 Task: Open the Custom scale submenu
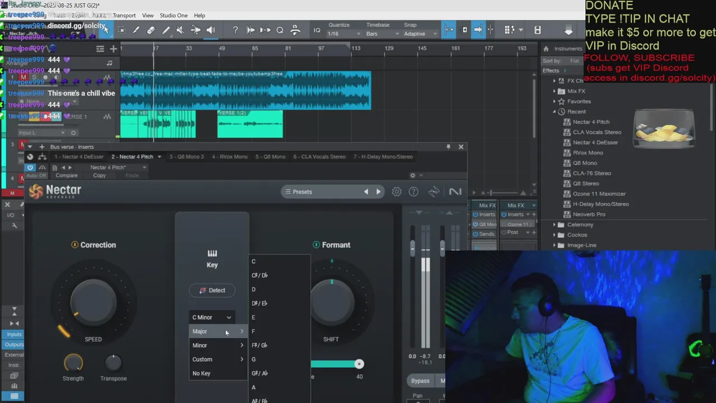click(x=218, y=359)
